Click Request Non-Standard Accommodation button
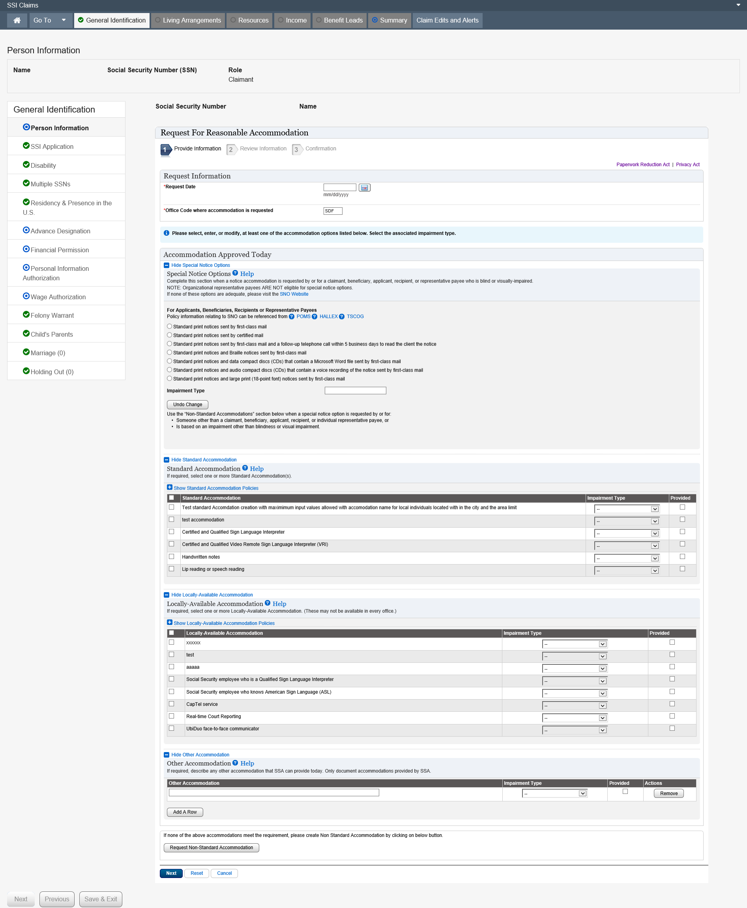Viewport: 747px width, 908px height. (x=211, y=848)
